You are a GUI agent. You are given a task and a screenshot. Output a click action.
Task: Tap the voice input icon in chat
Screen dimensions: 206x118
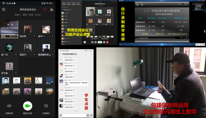[61, 115]
